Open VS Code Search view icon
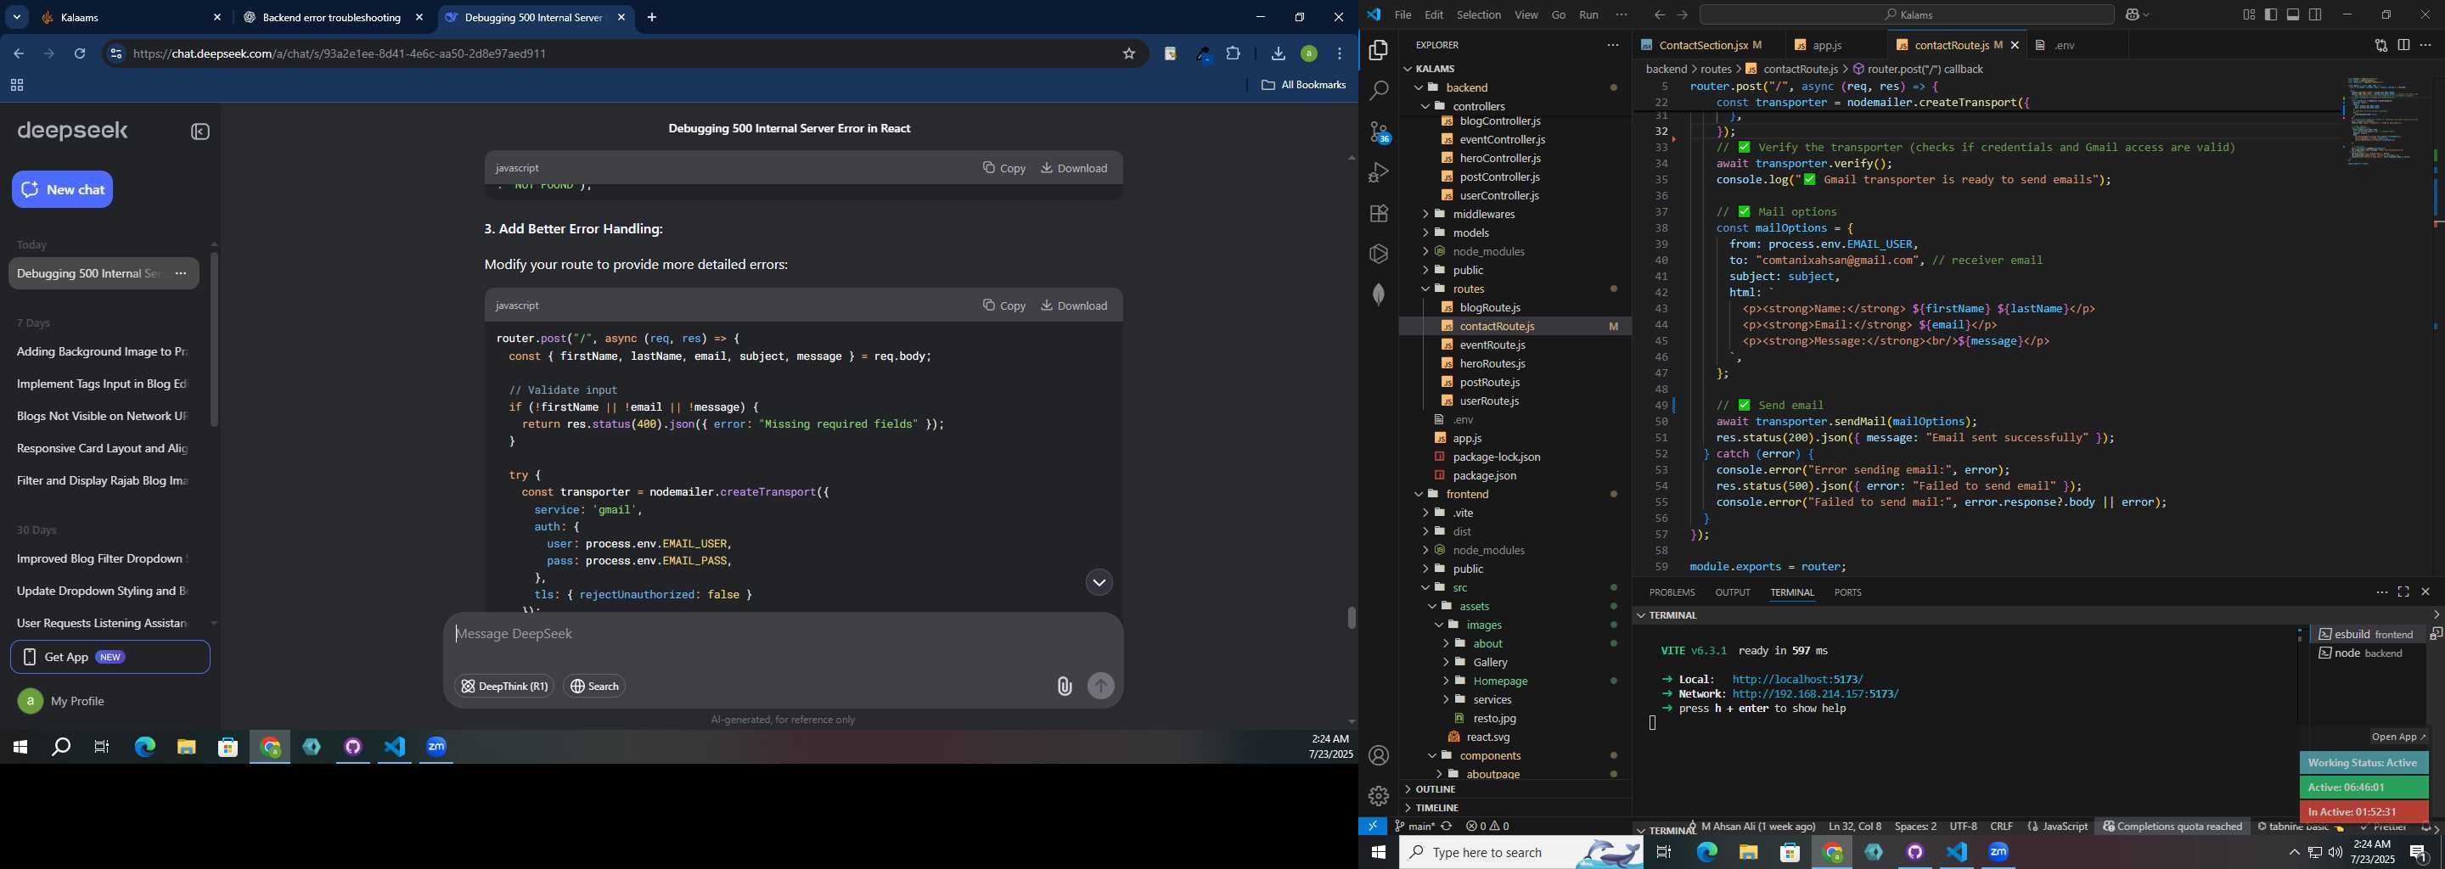The image size is (2445, 869). tap(1378, 91)
